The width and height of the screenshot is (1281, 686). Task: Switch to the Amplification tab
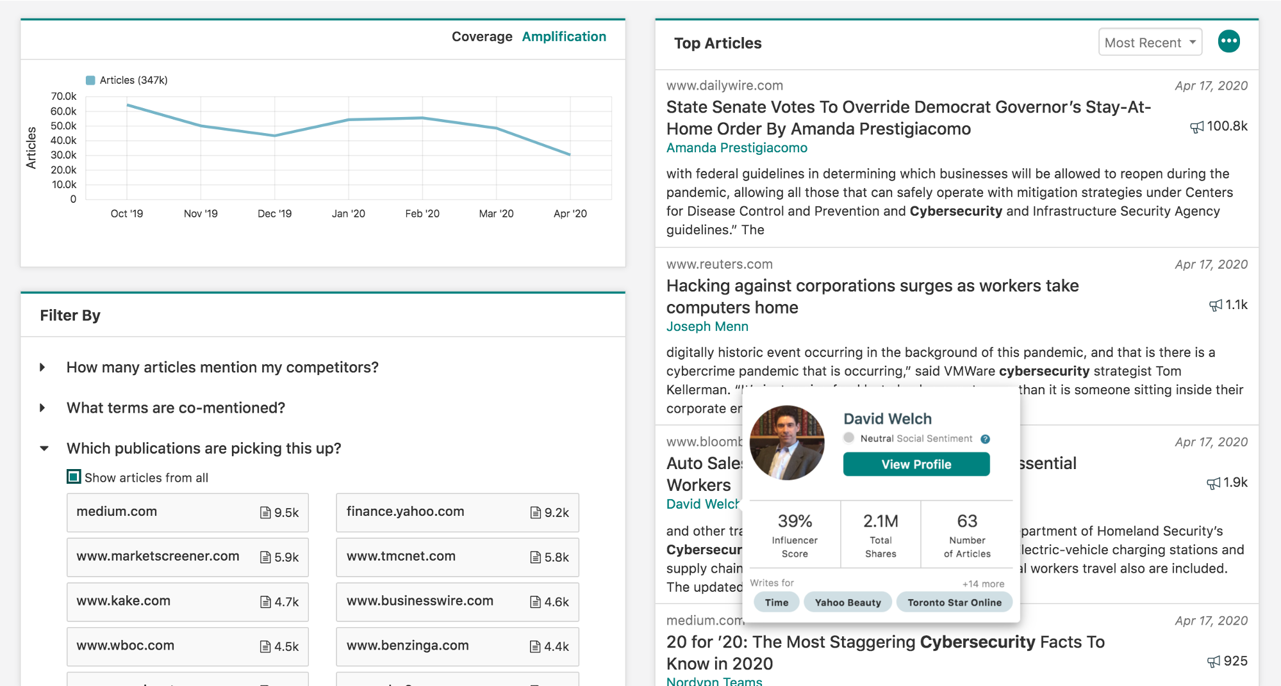click(563, 37)
